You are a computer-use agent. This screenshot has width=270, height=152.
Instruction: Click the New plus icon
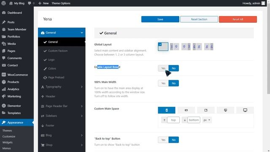[x=40, y=3]
